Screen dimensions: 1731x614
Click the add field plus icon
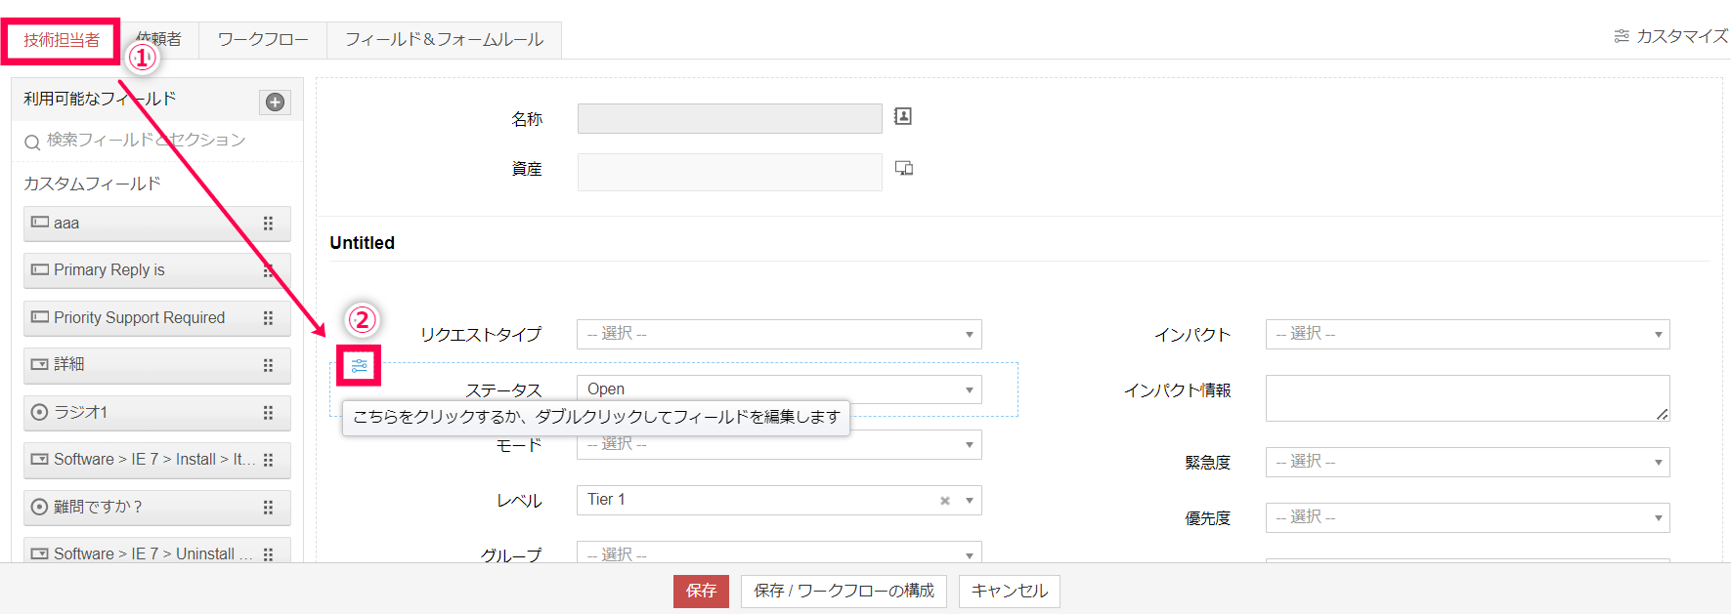[276, 102]
